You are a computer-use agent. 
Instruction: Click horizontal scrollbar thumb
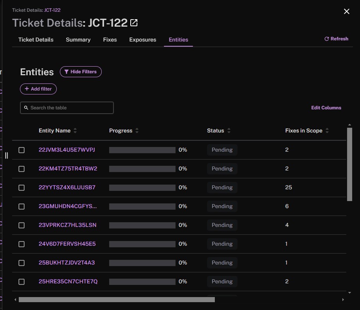pos(117,300)
